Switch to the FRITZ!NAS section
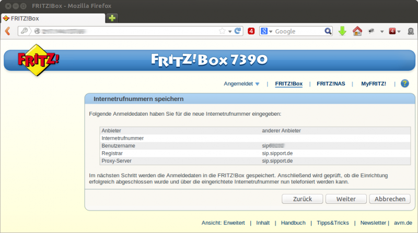The width and height of the screenshot is (418, 233). click(x=331, y=84)
